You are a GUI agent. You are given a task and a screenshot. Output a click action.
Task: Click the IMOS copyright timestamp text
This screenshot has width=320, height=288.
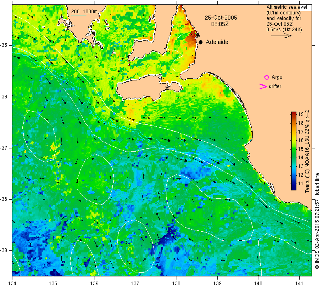(x=317, y=221)
